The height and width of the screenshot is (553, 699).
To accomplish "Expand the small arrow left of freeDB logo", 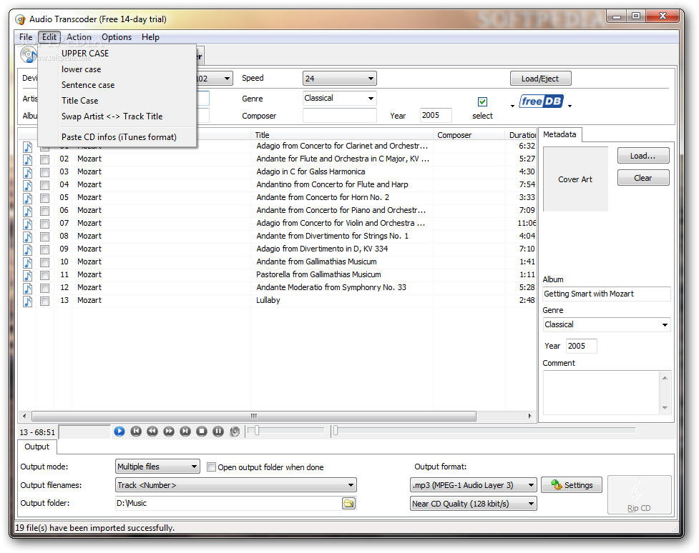I will click(513, 106).
